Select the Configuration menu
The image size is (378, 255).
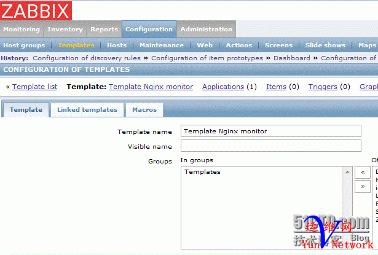click(149, 29)
